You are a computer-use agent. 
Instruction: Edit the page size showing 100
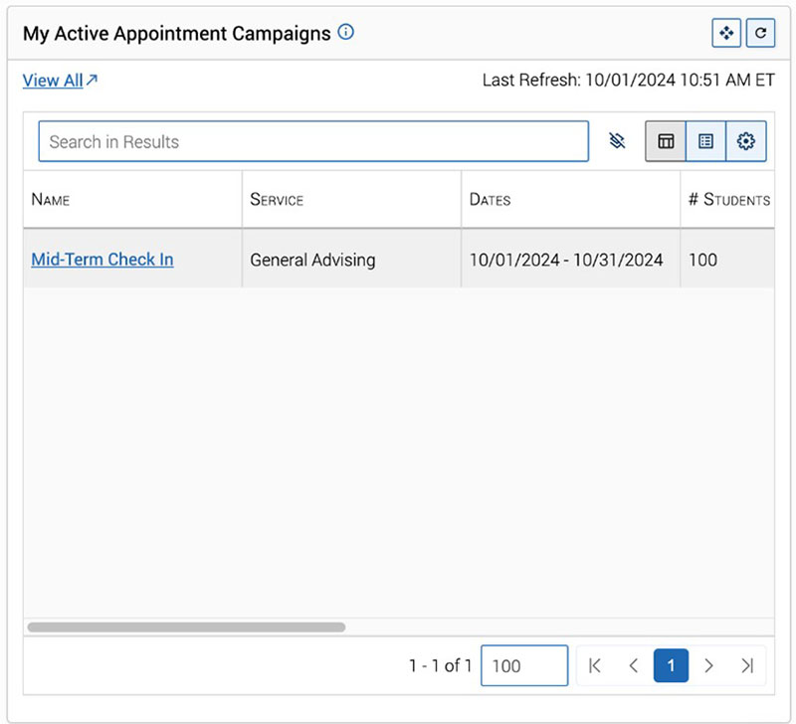[x=524, y=665]
